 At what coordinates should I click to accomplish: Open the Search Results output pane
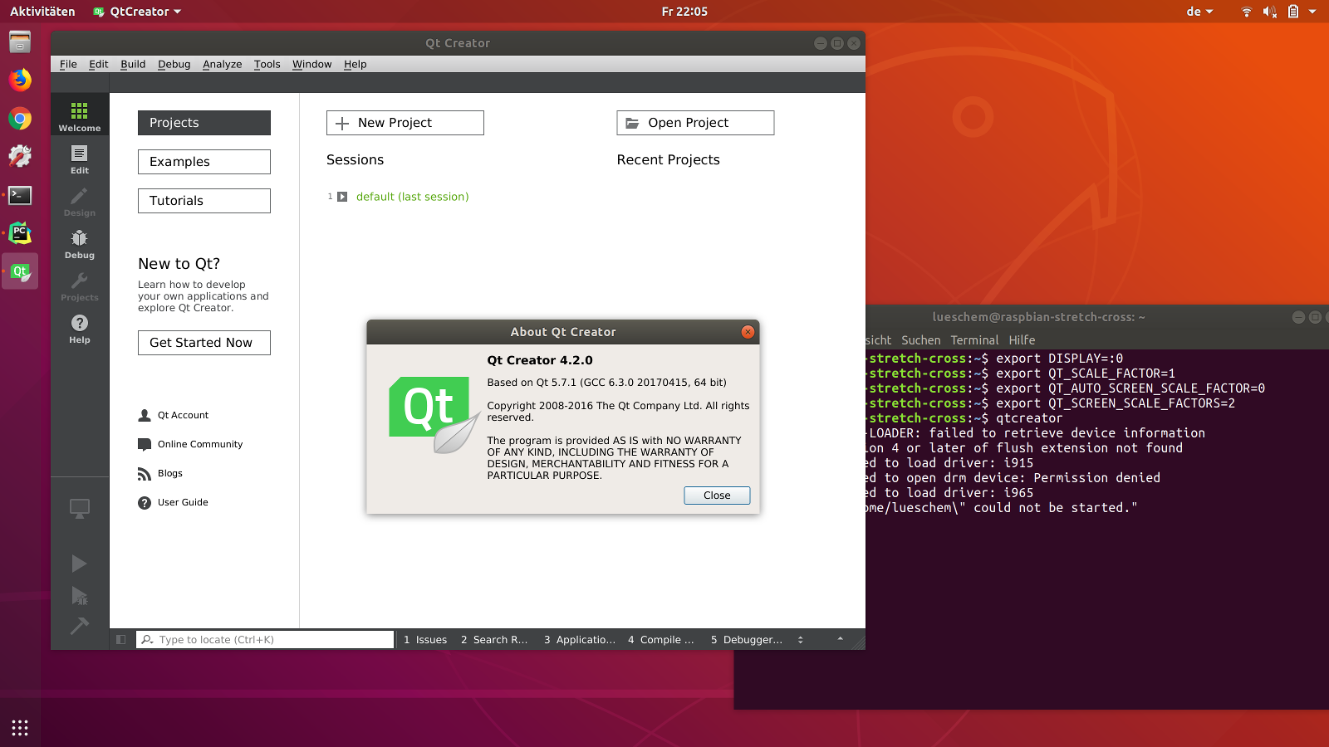pos(494,640)
